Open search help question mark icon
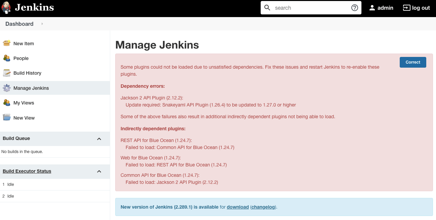 coord(355,8)
